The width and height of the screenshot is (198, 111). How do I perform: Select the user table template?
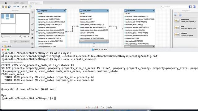click(186, 27)
